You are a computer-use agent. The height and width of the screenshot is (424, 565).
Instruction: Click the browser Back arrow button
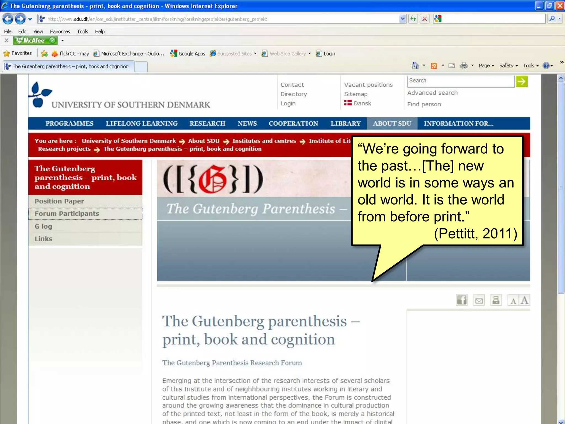pos(8,19)
